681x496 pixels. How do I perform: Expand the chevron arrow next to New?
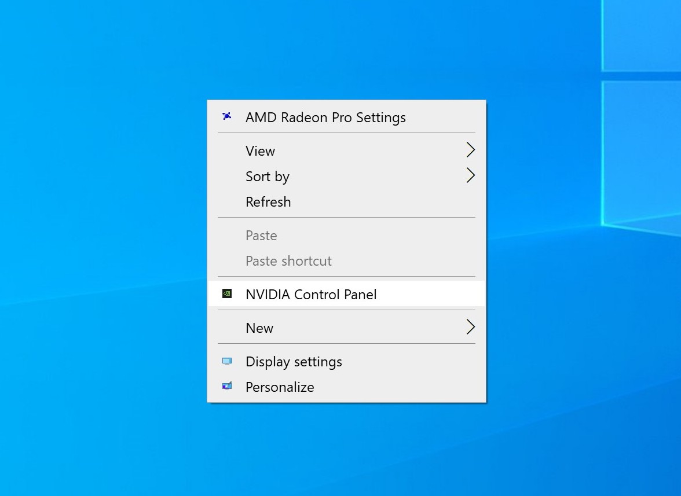pos(470,327)
